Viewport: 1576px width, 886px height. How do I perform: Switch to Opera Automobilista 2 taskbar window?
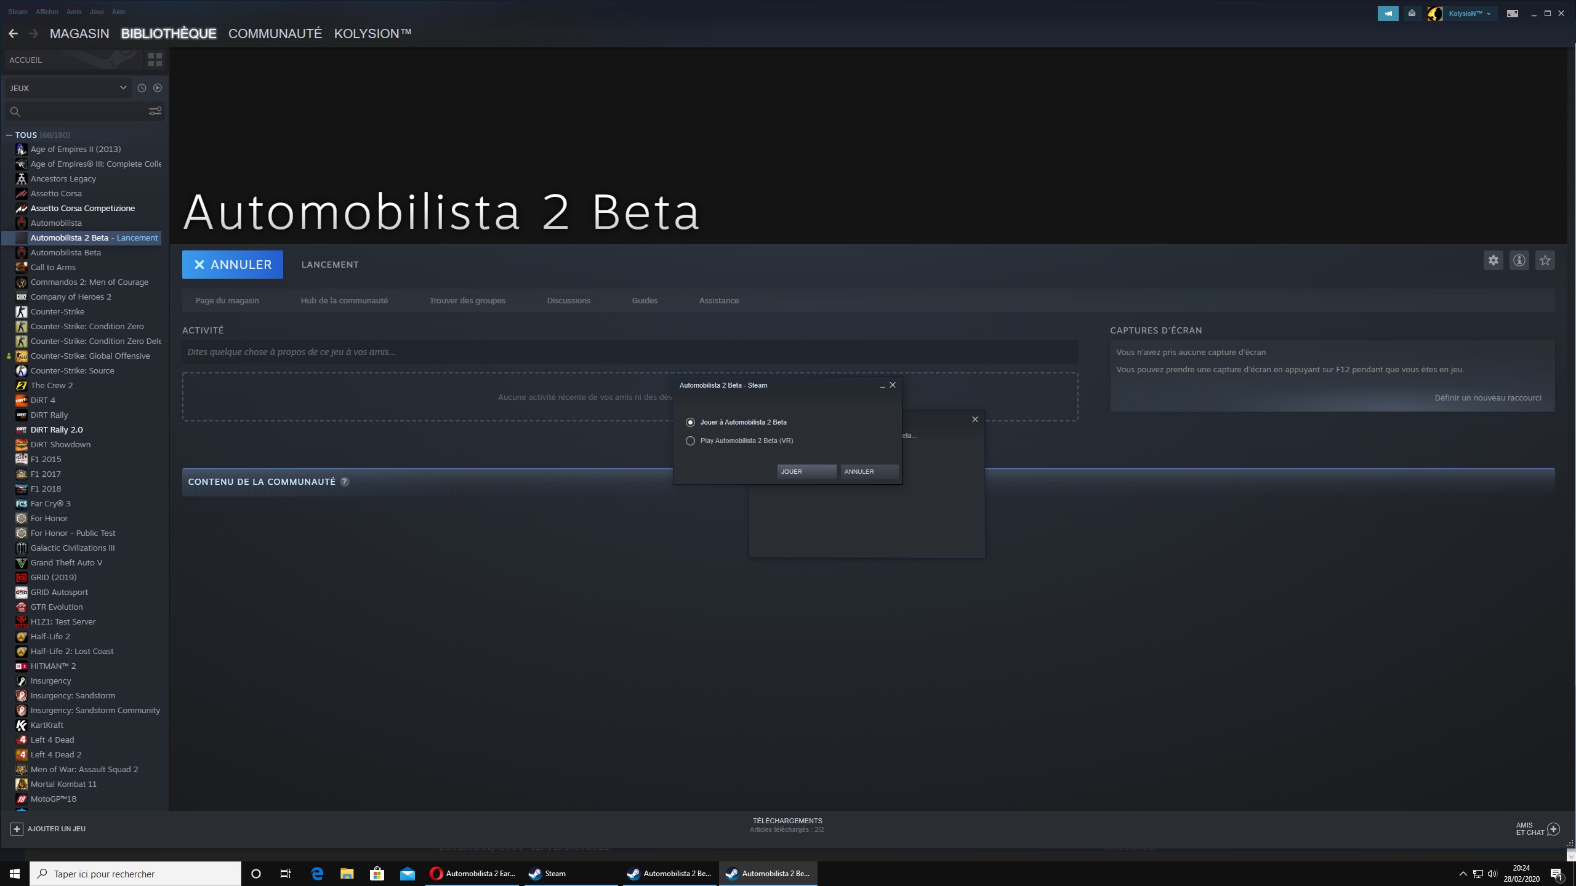click(473, 874)
